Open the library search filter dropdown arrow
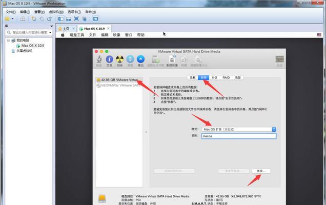The height and width of the screenshot is (205, 326). pos(50,32)
